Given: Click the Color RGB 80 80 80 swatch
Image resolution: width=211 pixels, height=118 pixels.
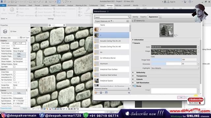Looking at the screenshot, I should coord(174,47).
